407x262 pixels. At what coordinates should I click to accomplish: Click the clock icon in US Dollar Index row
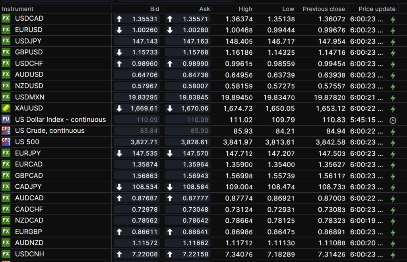pyautogui.click(x=393, y=120)
